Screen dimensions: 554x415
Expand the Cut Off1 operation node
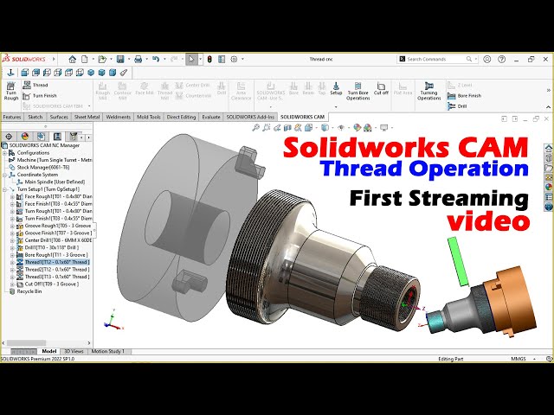pyautogui.click(x=12, y=284)
